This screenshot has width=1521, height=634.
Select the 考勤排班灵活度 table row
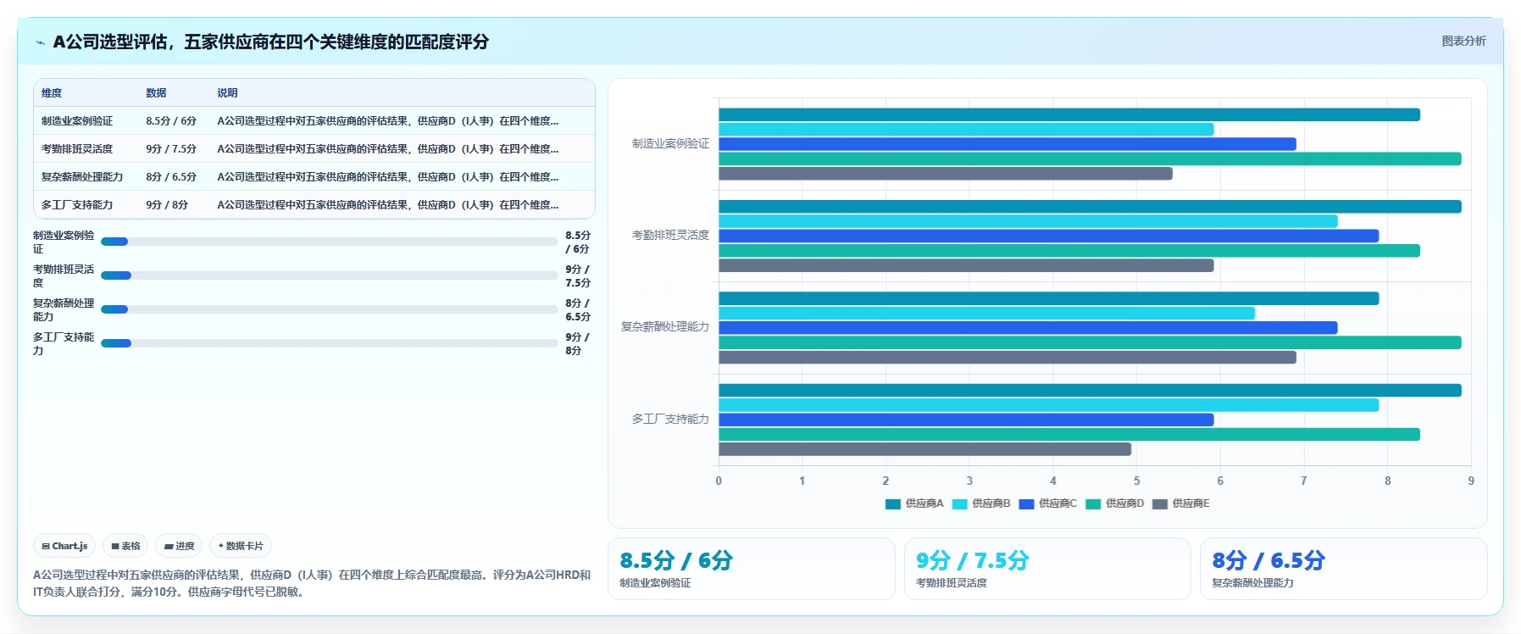click(314, 148)
